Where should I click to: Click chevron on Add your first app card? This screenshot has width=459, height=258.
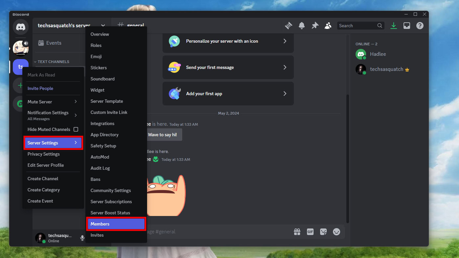tap(285, 94)
